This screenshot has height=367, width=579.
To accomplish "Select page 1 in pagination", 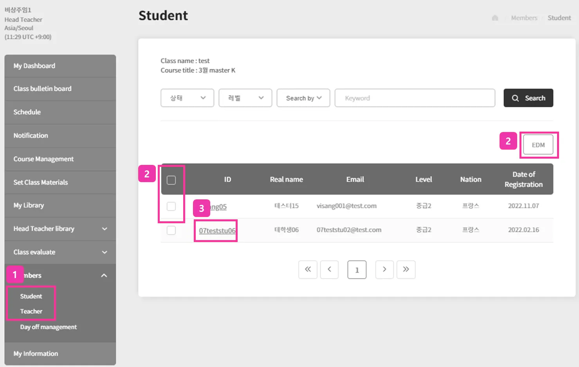I will [x=357, y=269].
